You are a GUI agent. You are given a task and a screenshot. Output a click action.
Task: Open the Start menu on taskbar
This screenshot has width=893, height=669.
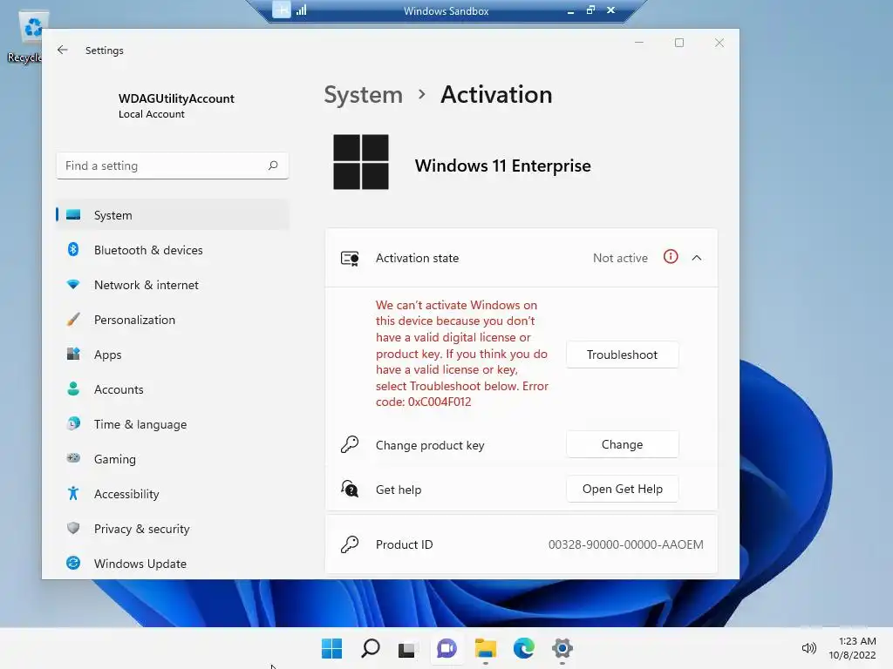[x=331, y=648]
